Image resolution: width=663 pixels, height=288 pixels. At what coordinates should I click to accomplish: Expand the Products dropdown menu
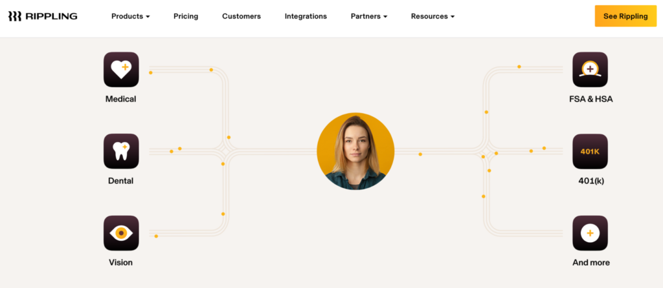pyautogui.click(x=131, y=16)
